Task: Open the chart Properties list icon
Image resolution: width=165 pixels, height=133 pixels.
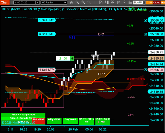Action: [130, 2]
